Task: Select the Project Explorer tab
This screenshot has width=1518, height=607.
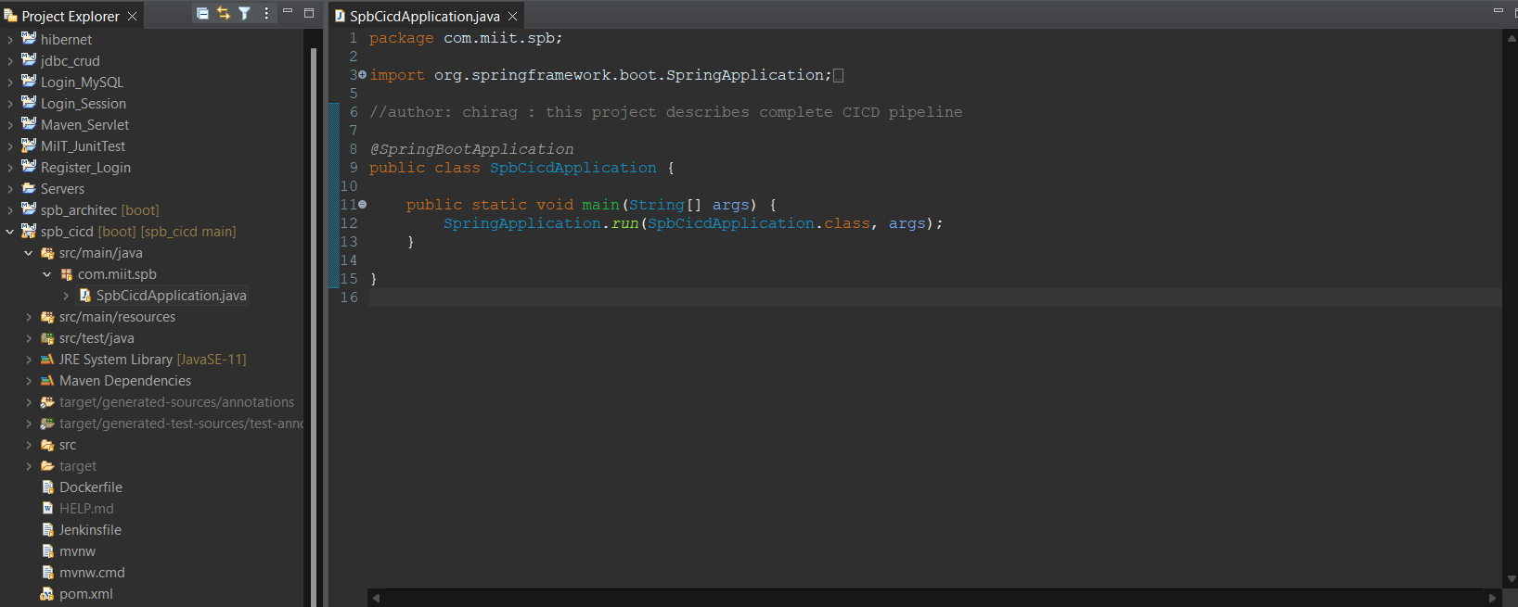Action: (x=71, y=17)
